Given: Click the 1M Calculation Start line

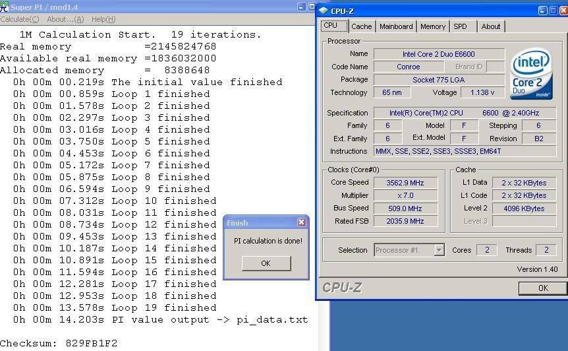Looking at the screenshot, I should click(x=140, y=35).
